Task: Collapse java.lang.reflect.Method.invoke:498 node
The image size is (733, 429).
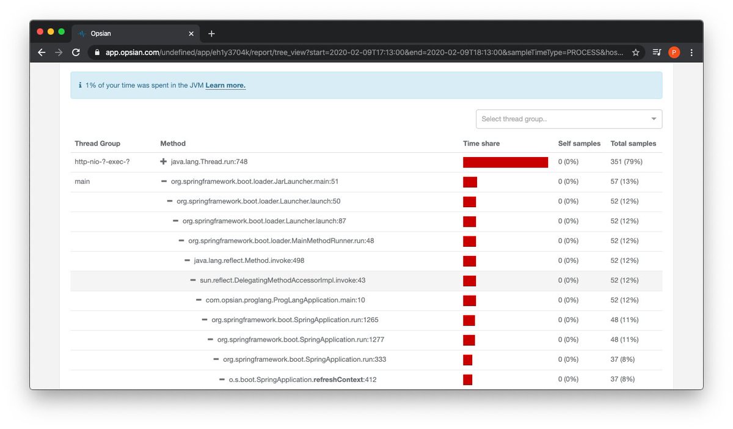Action: (x=187, y=260)
